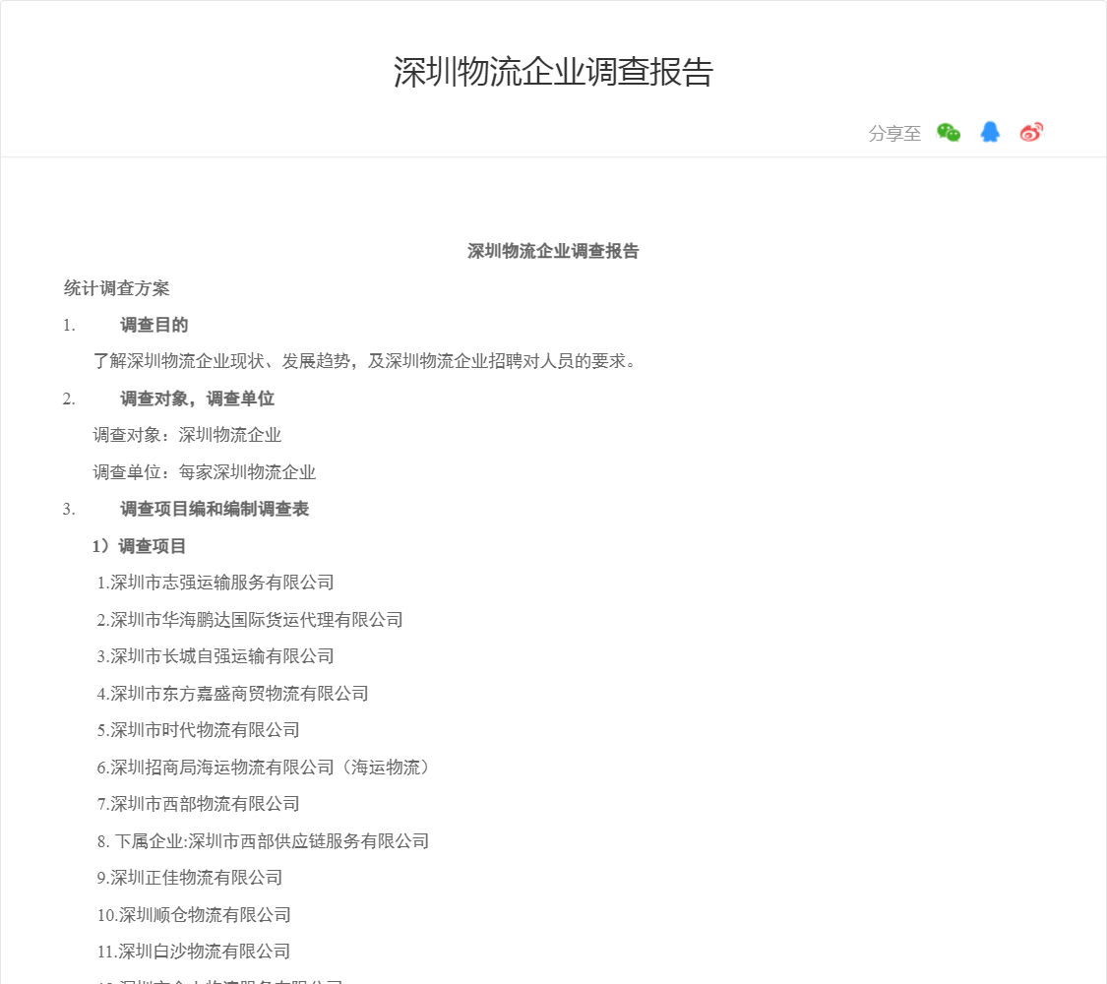Click the bold centered heading 深圳物流企业调查报告
This screenshot has height=984, width=1107.
[x=553, y=251]
